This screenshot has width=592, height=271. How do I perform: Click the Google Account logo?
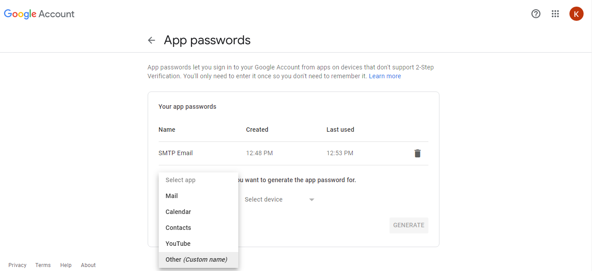click(x=39, y=14)
